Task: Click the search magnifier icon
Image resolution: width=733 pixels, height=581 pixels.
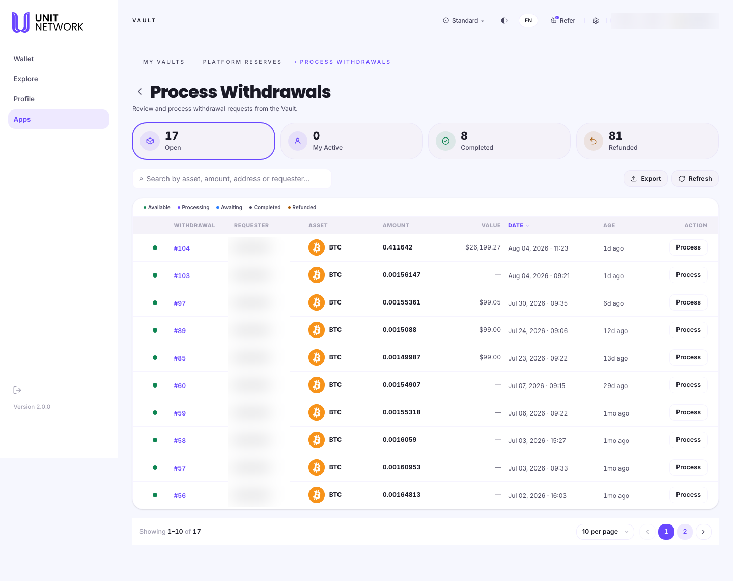Action: pos(141,179)
